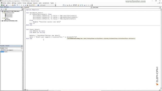Expand the VBAProject (PERSONAL.XLSB) node

coord(1,21)
